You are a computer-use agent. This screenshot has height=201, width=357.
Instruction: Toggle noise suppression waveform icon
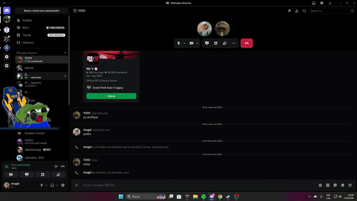tap(56, 166)
